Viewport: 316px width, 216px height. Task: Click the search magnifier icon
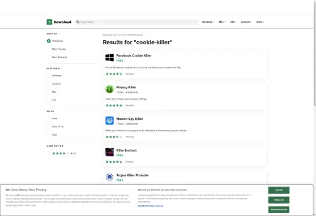coord(78,22)
